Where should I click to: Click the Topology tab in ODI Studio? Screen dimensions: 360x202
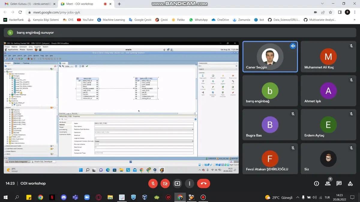[26, 63]
